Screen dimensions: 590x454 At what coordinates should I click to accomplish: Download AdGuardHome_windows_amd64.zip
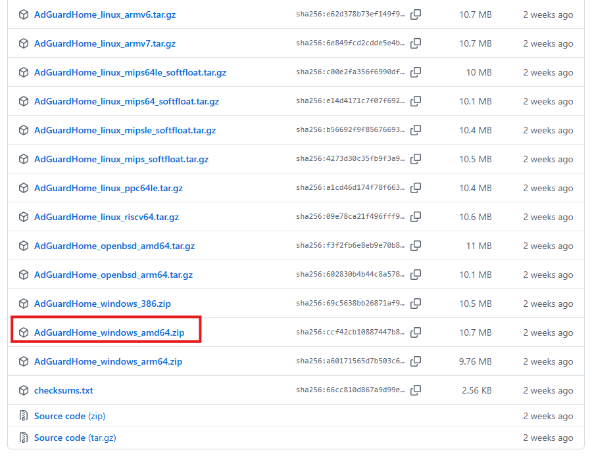tap(109, 332)
